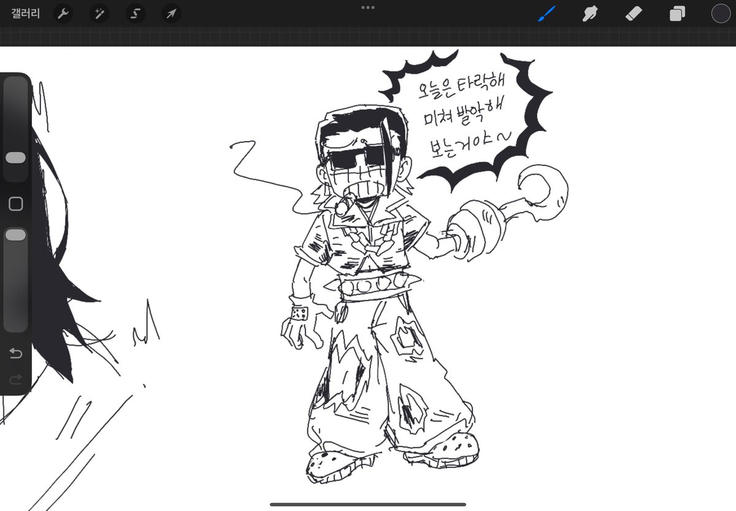Screen dimensions: 736x511
Task: Select the Eraser tool
Action: point(634,13)
